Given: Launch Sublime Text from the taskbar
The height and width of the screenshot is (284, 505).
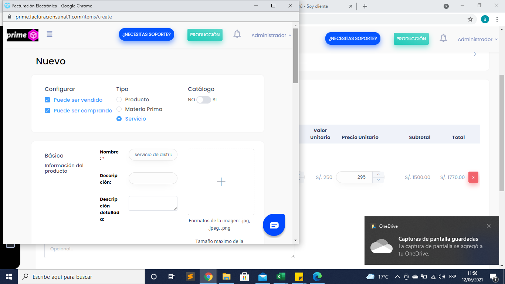Looking at the screenshot, I should click(x=190, y=277).
